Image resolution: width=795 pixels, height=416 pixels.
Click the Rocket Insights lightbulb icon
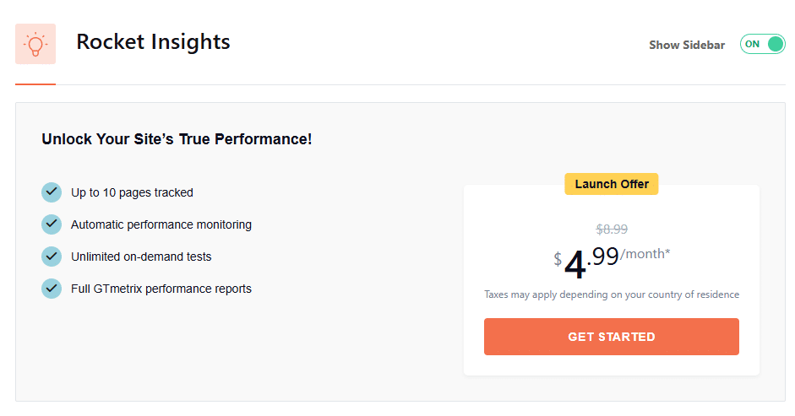pos(35,44)
